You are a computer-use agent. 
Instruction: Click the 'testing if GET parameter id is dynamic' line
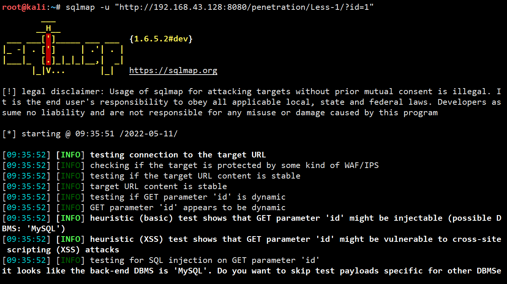[x=188, y=197]
